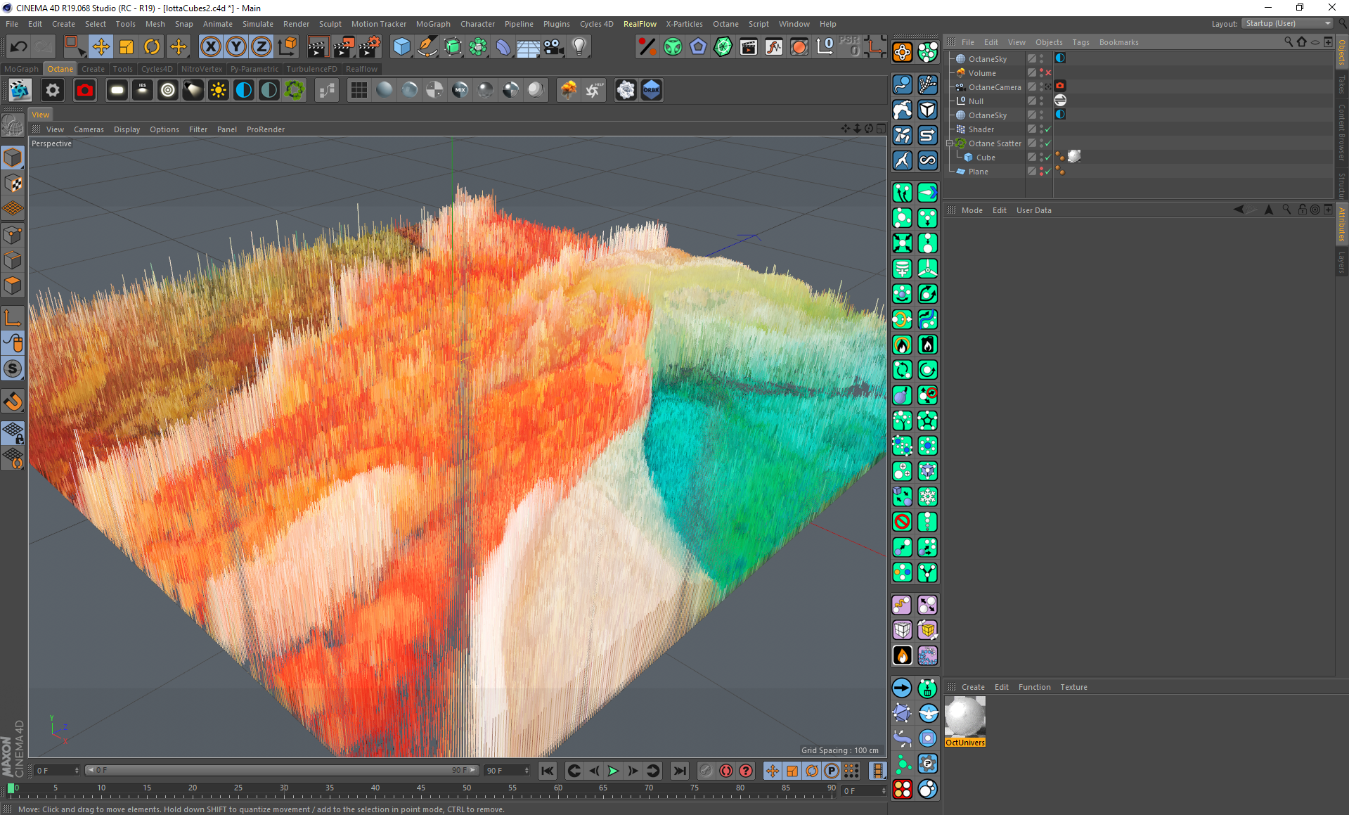Image resolution: width=1349 pixels, height=815 pixels.
Task: Go to end of animation
Action: point(679,771)
